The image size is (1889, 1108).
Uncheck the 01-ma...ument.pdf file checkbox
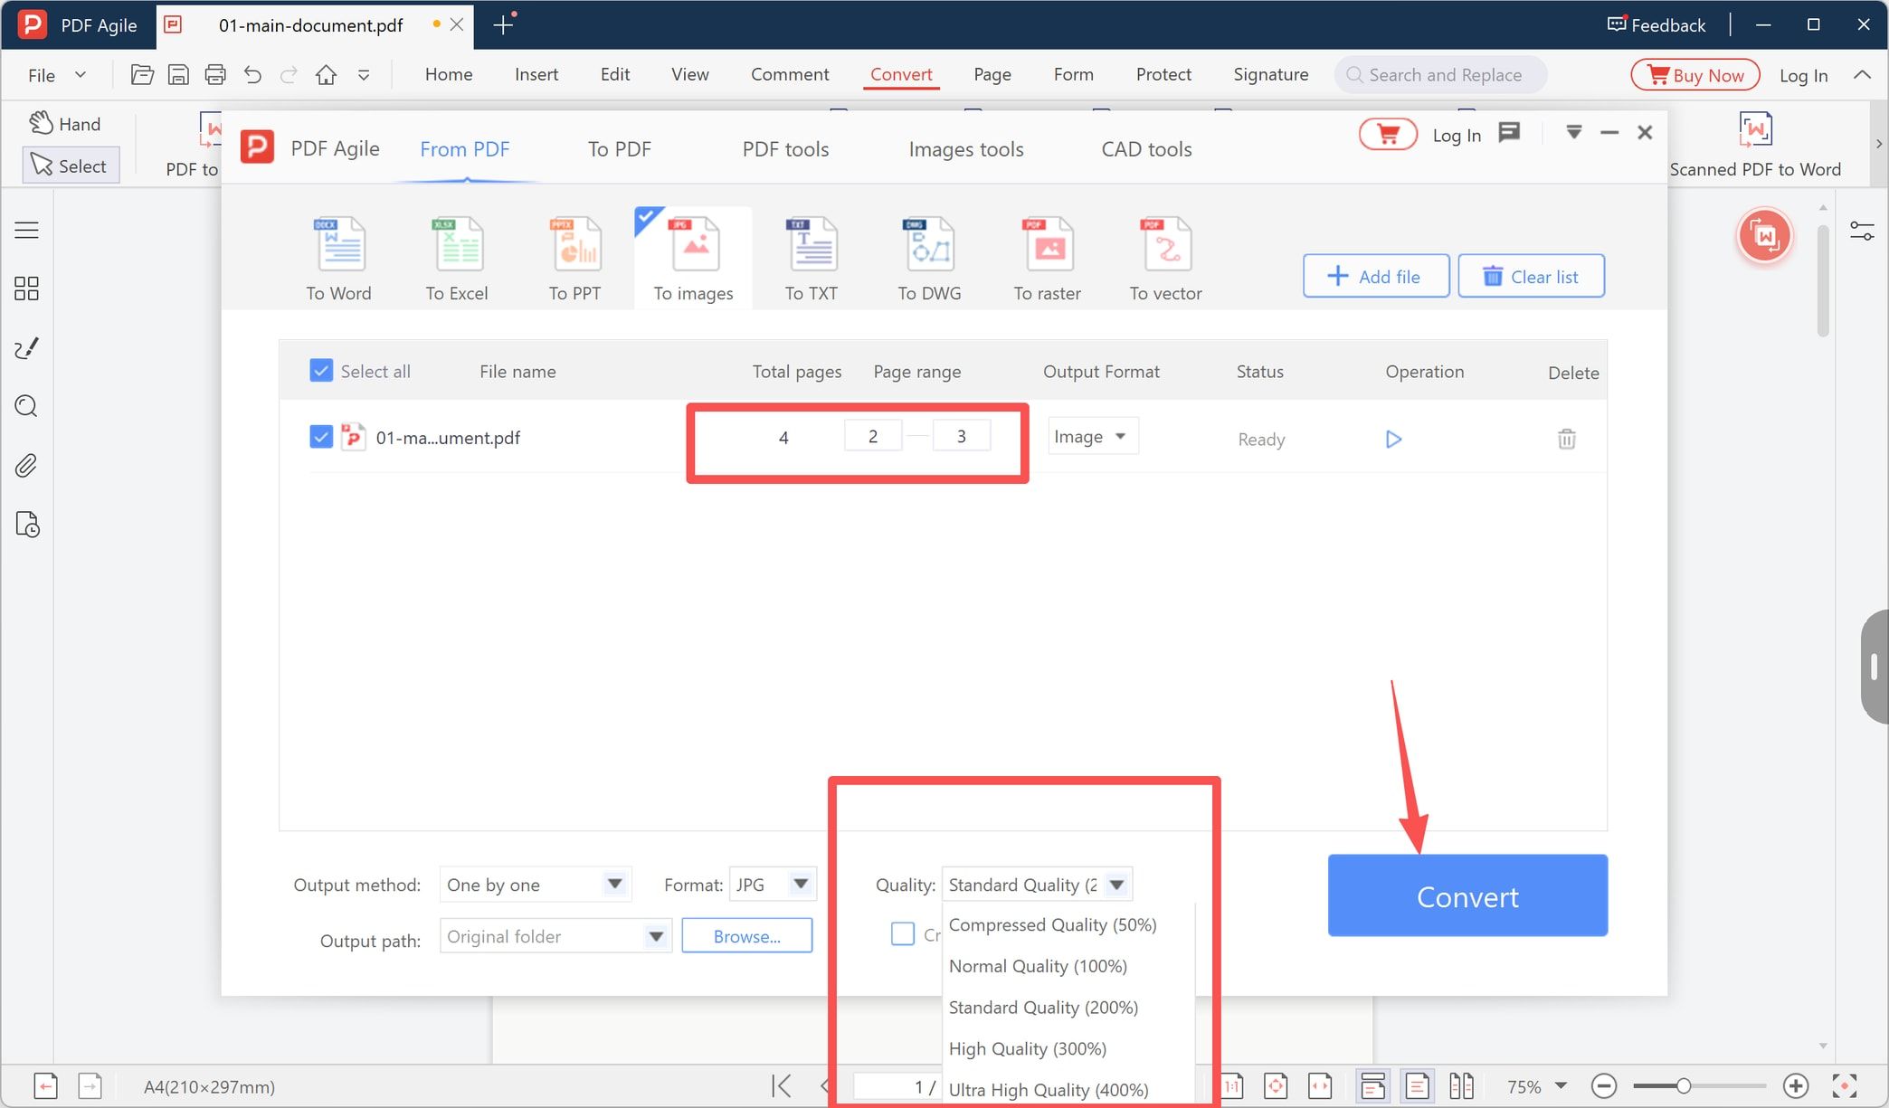click(321, 437)
